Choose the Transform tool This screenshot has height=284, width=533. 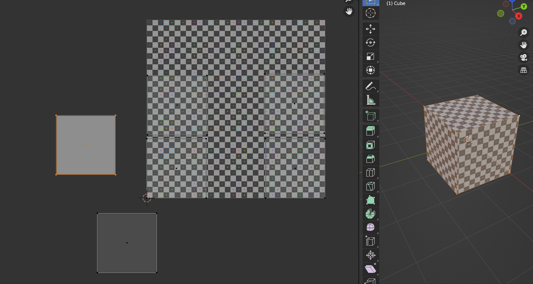click(x=371, y=70)
